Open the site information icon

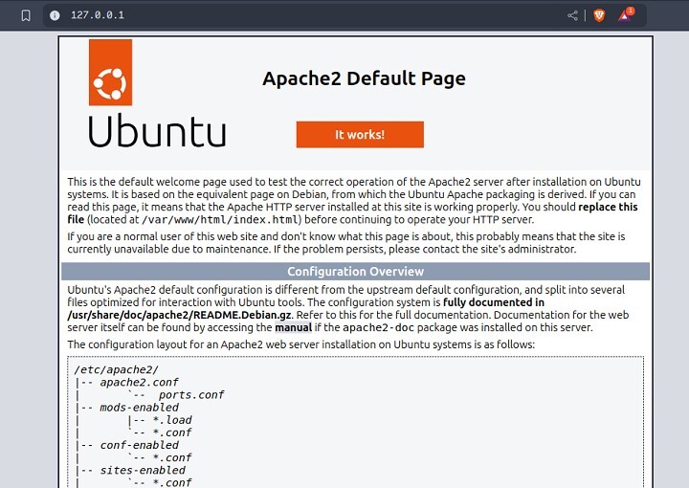pyautogui.click(x=55, y=15)
